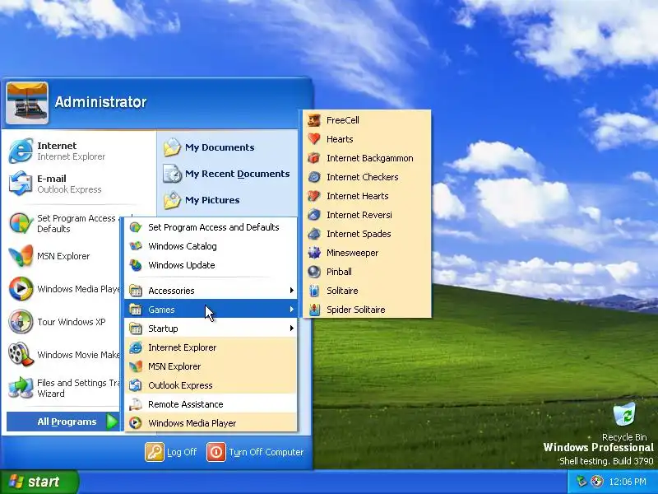Viewport: 658px width, 494px height.
Task: Expand the Accessories submenu
Action: 211,291
